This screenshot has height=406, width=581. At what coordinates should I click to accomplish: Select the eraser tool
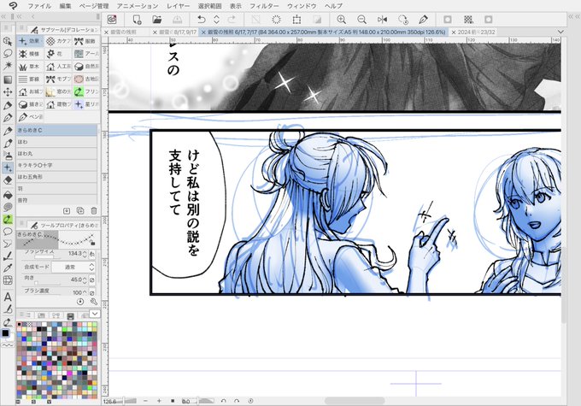8,180
